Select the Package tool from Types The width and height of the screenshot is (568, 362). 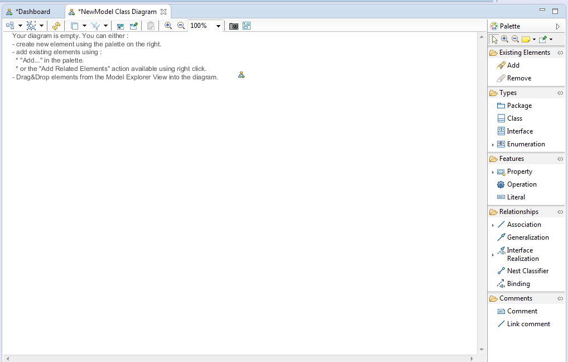(x=519, y=106)
